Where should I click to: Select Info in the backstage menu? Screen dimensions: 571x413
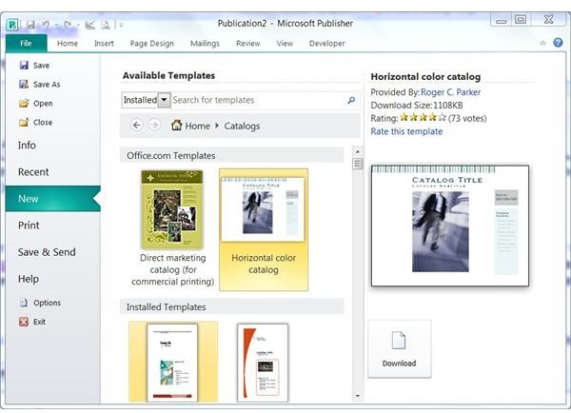27,146
